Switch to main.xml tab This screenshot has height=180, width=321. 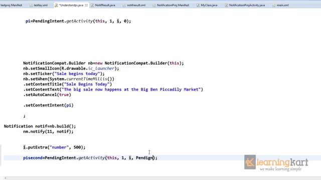[x=282, y=5]
